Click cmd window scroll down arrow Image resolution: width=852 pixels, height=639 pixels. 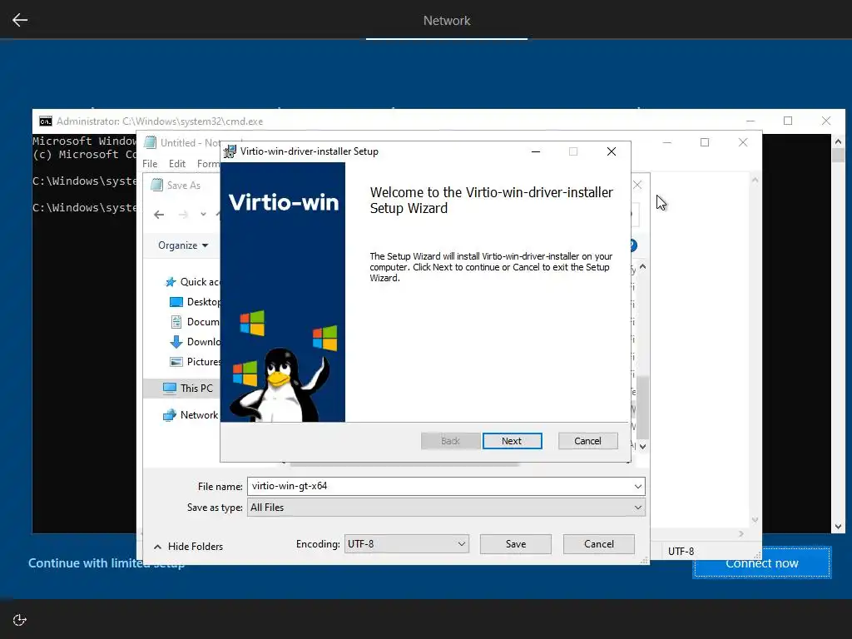tap(838, 527)
